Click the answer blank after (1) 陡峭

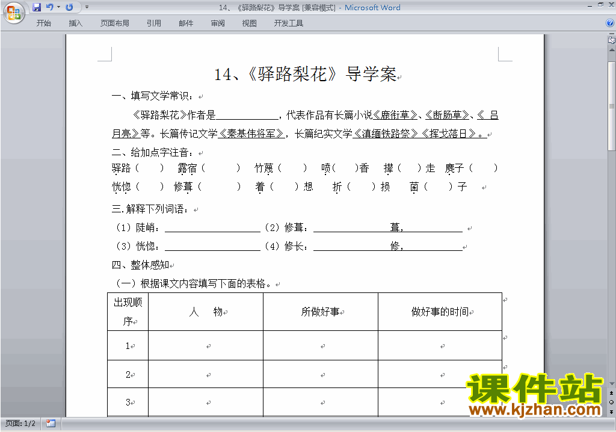click(x=212, y=227)
